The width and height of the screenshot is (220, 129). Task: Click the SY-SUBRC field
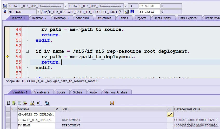(x=149, y=6)
